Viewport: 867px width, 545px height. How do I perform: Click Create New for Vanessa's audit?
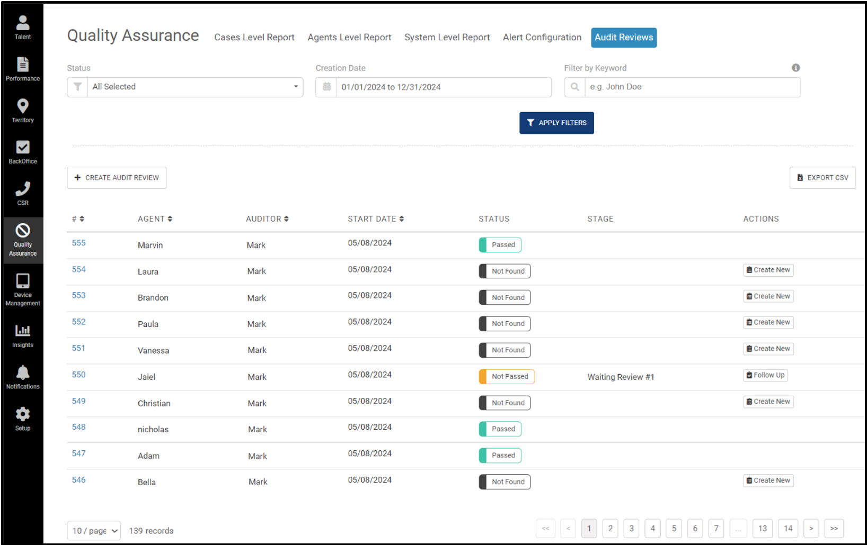click(768, 349)
